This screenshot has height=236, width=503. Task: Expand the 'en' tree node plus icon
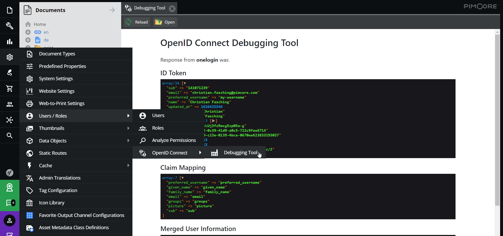[x=28, y=32]
